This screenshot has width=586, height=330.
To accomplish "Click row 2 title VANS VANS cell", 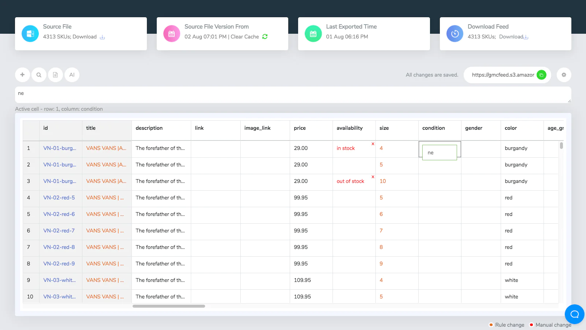I will pos(107,165).
